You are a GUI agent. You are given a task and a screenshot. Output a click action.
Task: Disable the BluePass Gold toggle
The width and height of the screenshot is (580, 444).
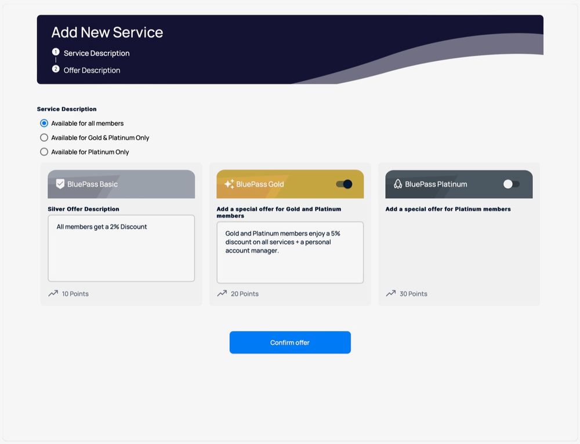point(344,184)
